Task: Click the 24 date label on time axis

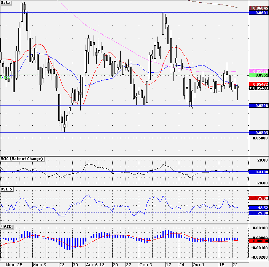Action: pyautogui.click(x=181, y=265)
